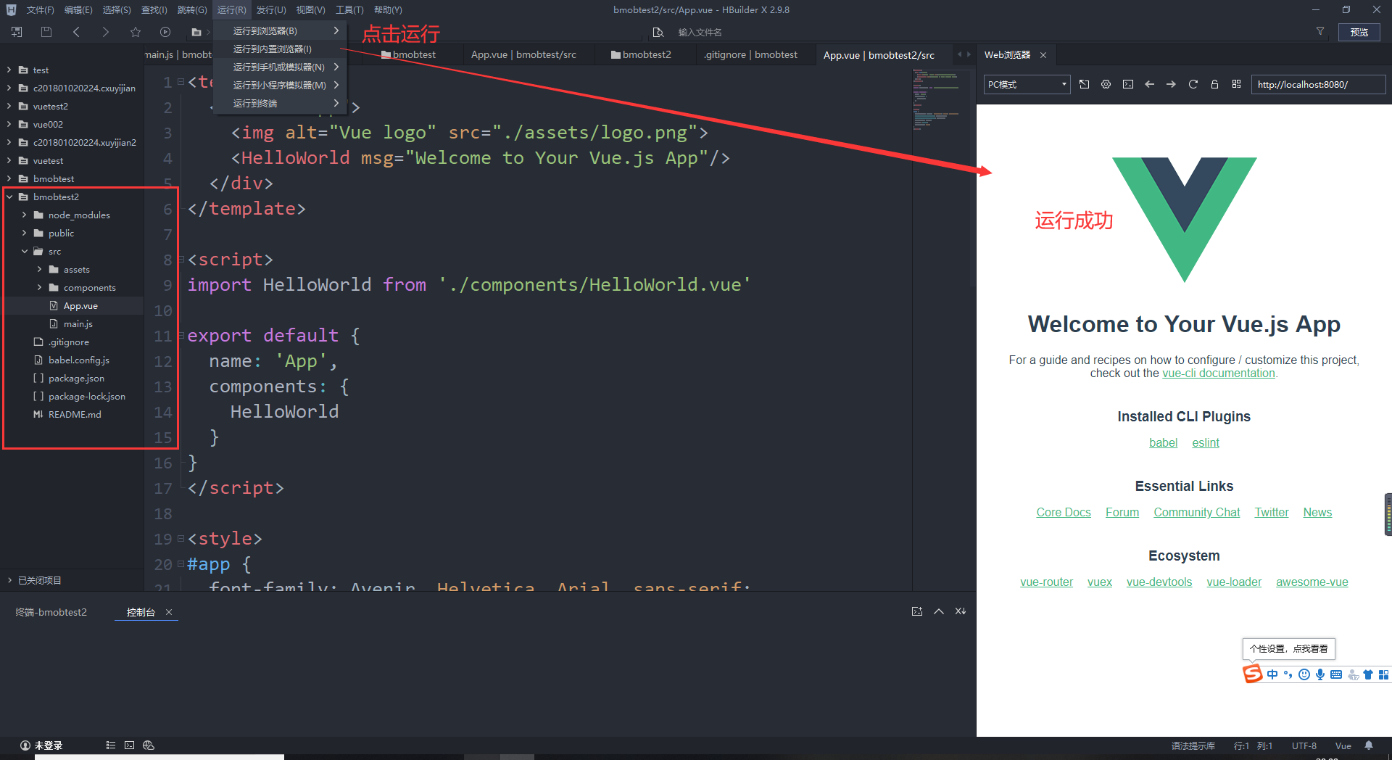The image size is (1392, 760).
Task: Toggle Sogou Chinese/English mode icon
Action: point(1272,674)
